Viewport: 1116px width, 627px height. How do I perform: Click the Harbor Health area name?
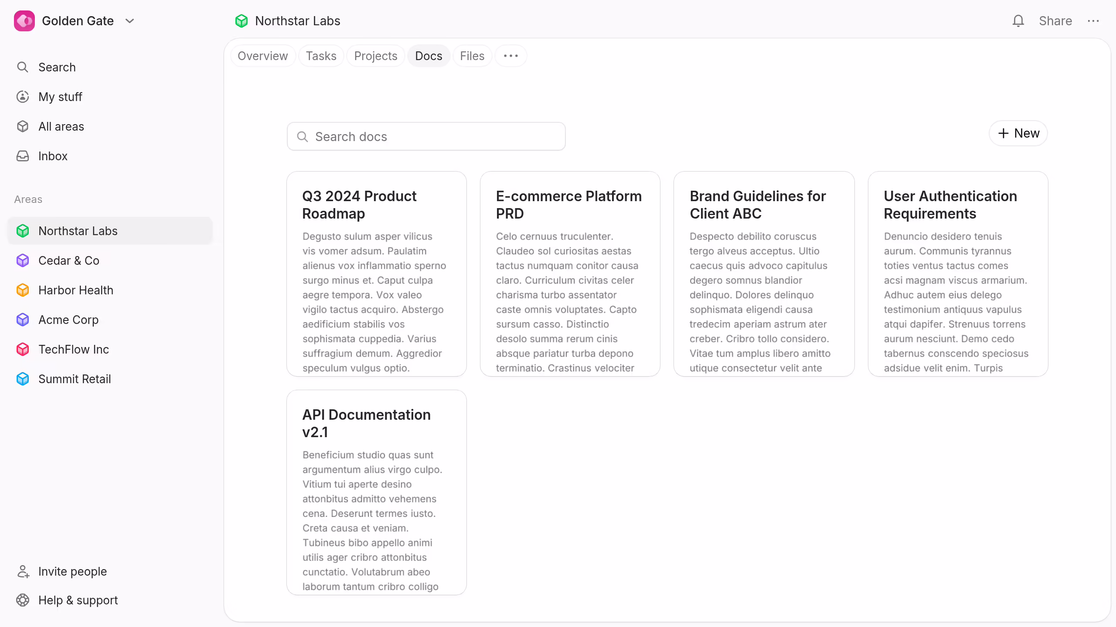click(76, 290)
